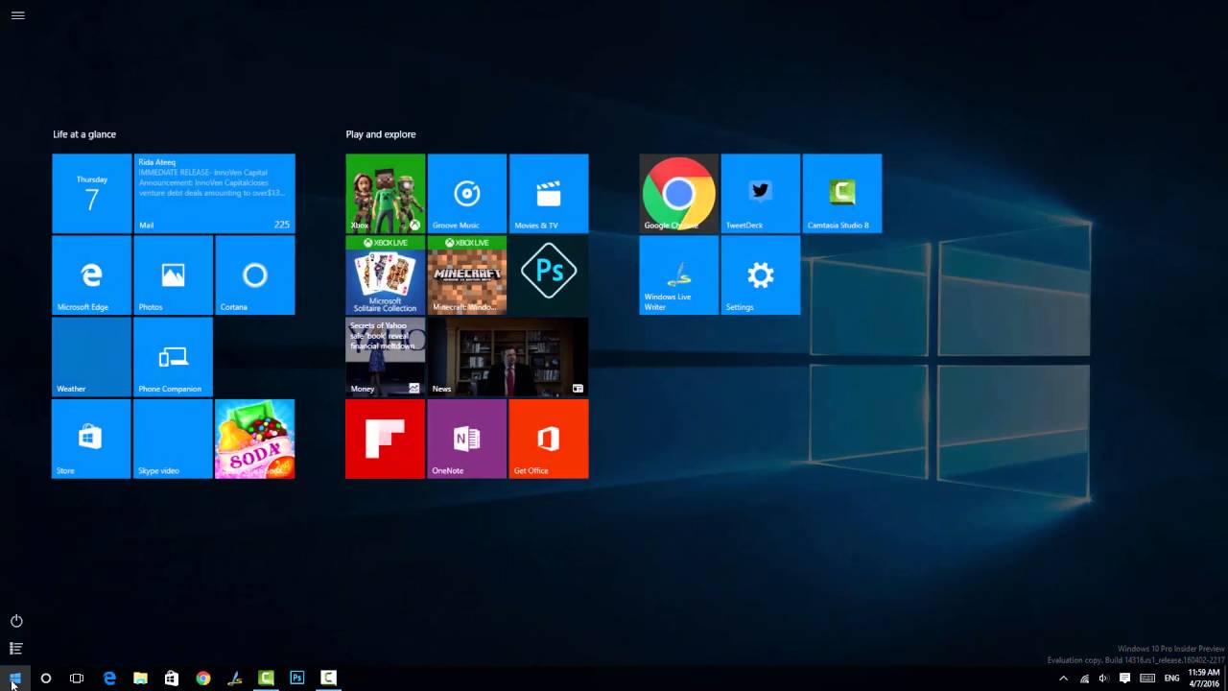Launch the Google Chrome tile

click(x=679, y=194)
